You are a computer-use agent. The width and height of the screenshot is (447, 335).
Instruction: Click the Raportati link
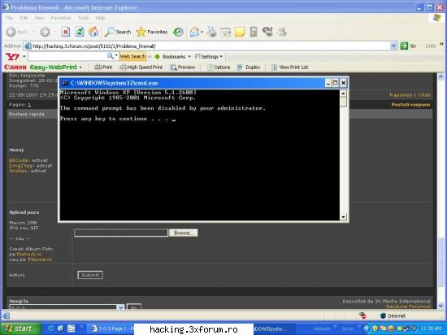pos(401,95)
